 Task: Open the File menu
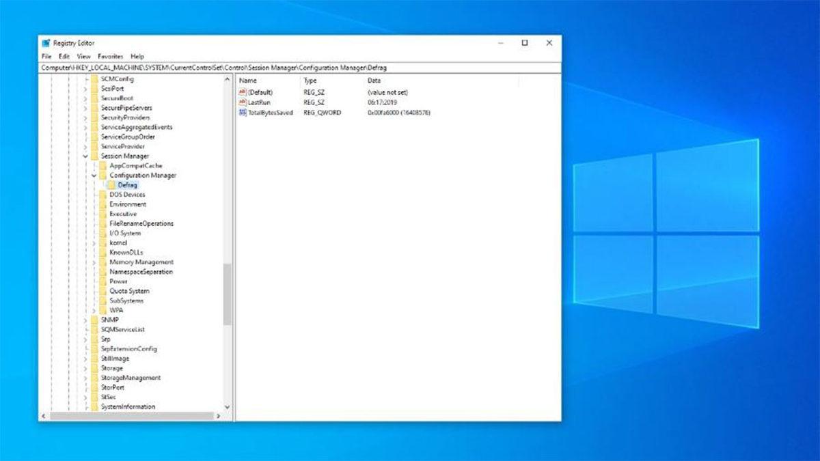(45, 56)
